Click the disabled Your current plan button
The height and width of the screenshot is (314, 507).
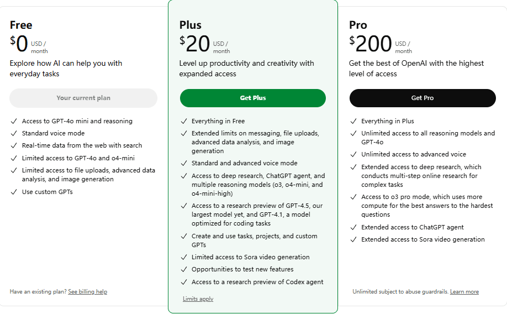point(83,98)
